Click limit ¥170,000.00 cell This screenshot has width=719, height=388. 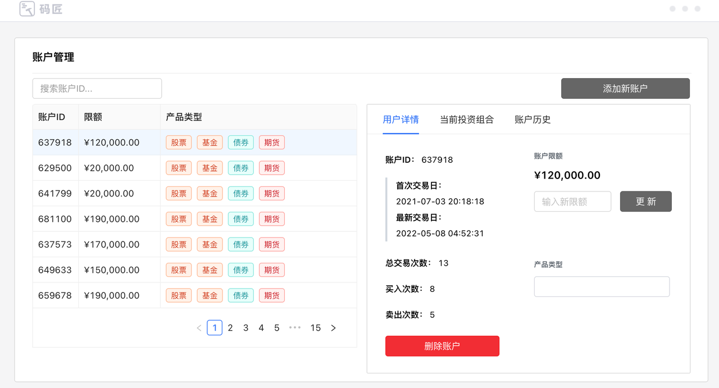click(112, 244)
